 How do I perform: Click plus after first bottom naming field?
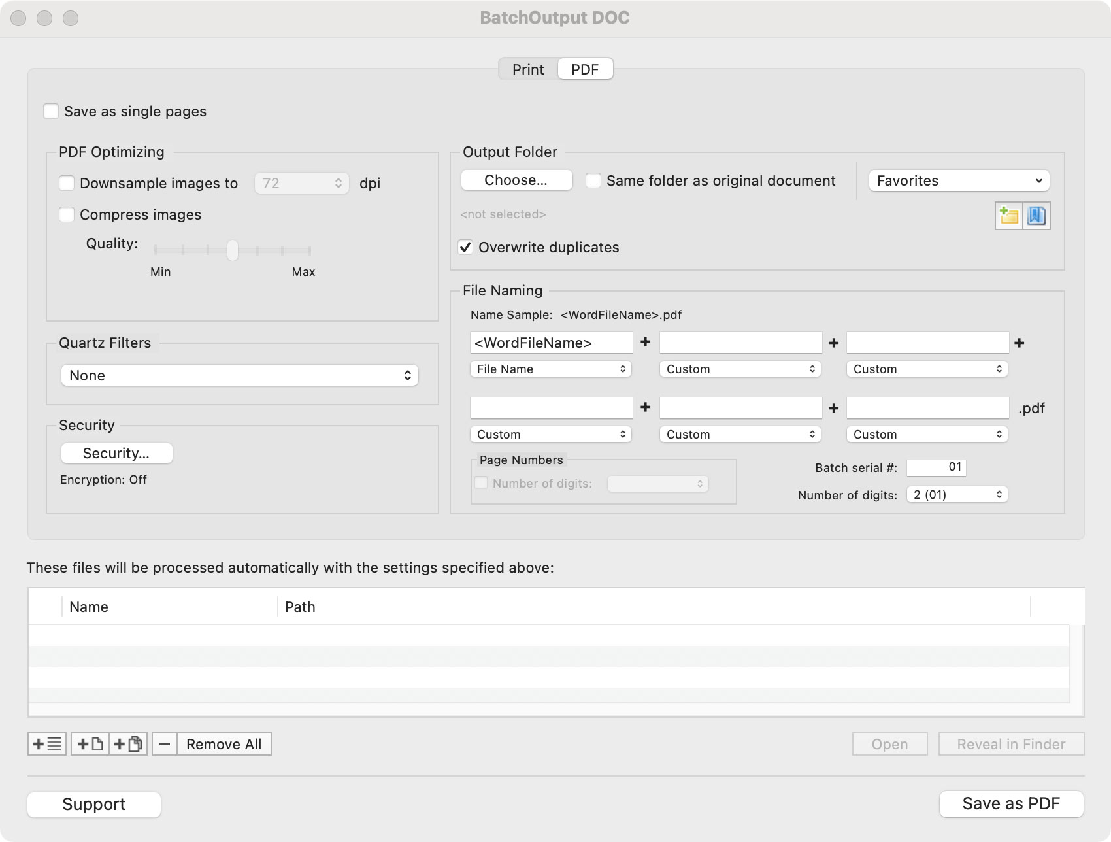pyautogui.click(x=646, y=407)
